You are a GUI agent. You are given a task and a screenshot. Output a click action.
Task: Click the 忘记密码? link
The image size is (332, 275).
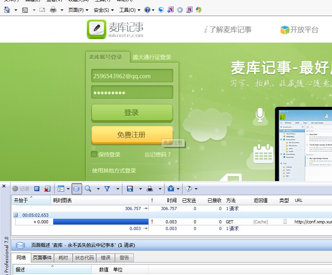(x=158, y=155)
